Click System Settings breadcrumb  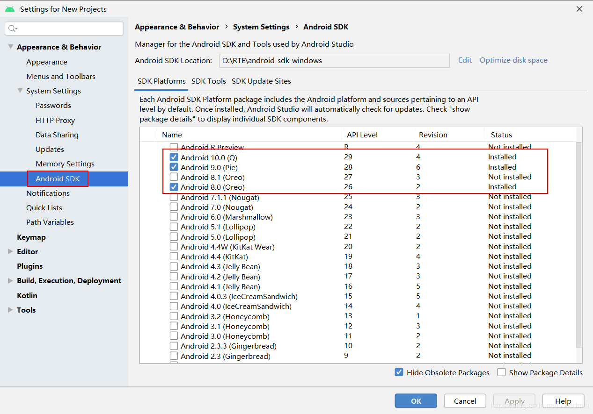click(261, 27)
